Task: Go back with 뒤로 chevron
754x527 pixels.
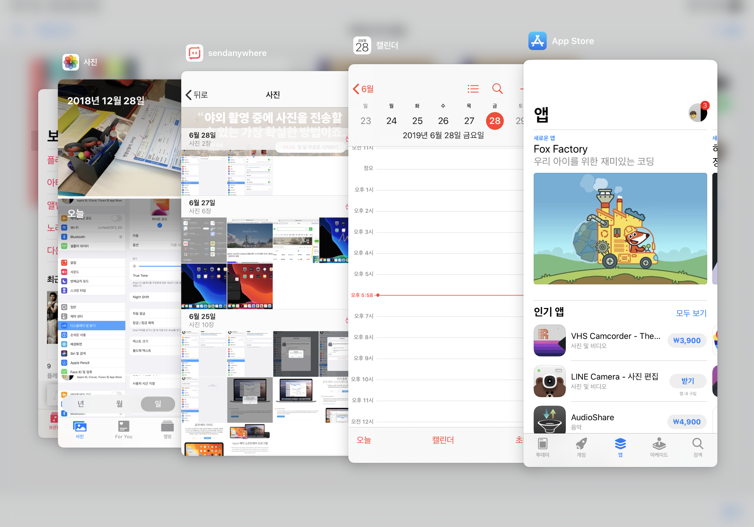Action: tap(197, 95)
